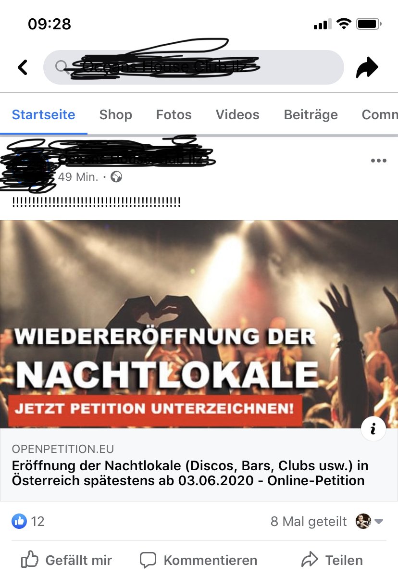Tap the share arrow beside search bar
This screenshot has height=576, width=398.
(x=367, y=67)
